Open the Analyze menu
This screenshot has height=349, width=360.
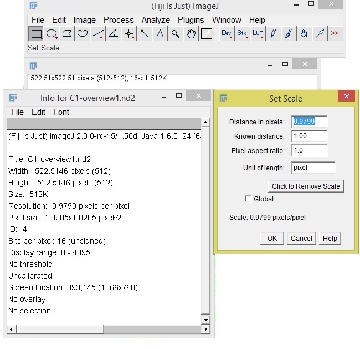coord(156,20)
